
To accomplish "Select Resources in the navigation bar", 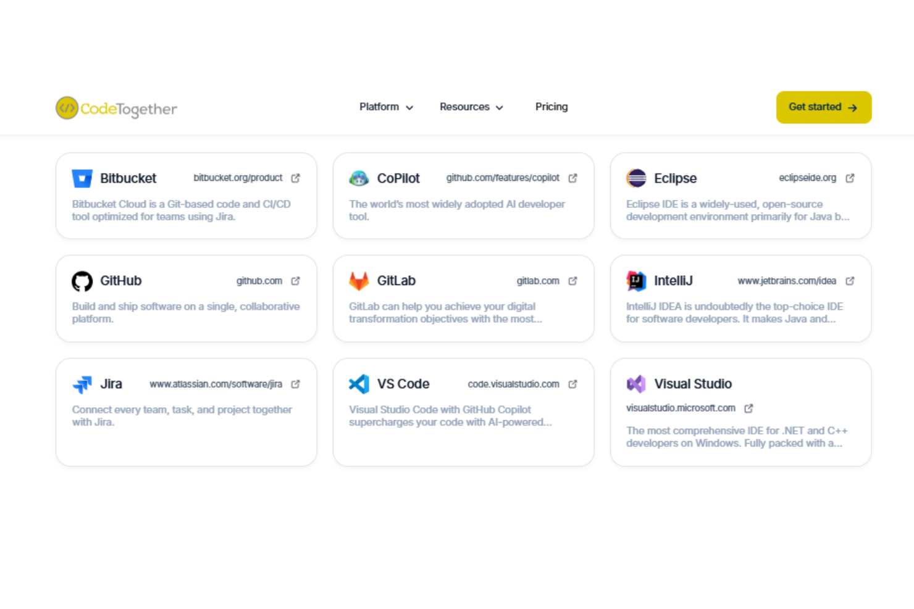I will [x=464, y=107].
